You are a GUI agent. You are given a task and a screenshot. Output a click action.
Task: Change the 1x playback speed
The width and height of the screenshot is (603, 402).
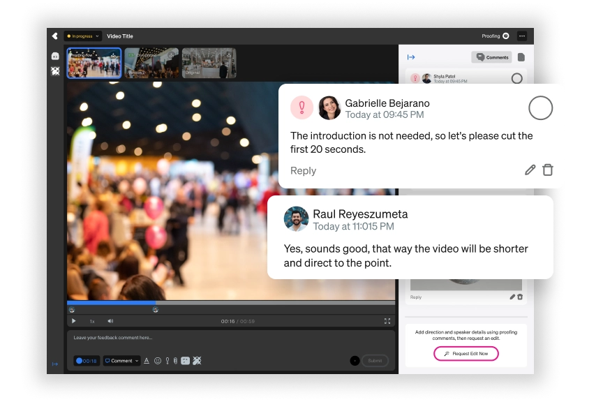click(92, 321)
